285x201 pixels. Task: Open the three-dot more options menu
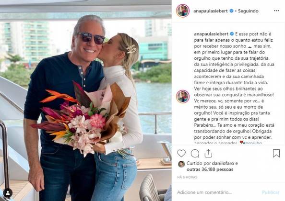(277, 11)
